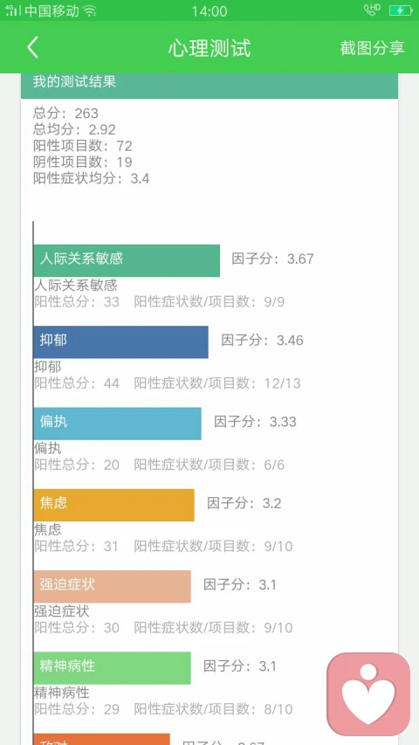Tap the 4G signal strength icon
419x745 pixels.
tap(13, 10)
